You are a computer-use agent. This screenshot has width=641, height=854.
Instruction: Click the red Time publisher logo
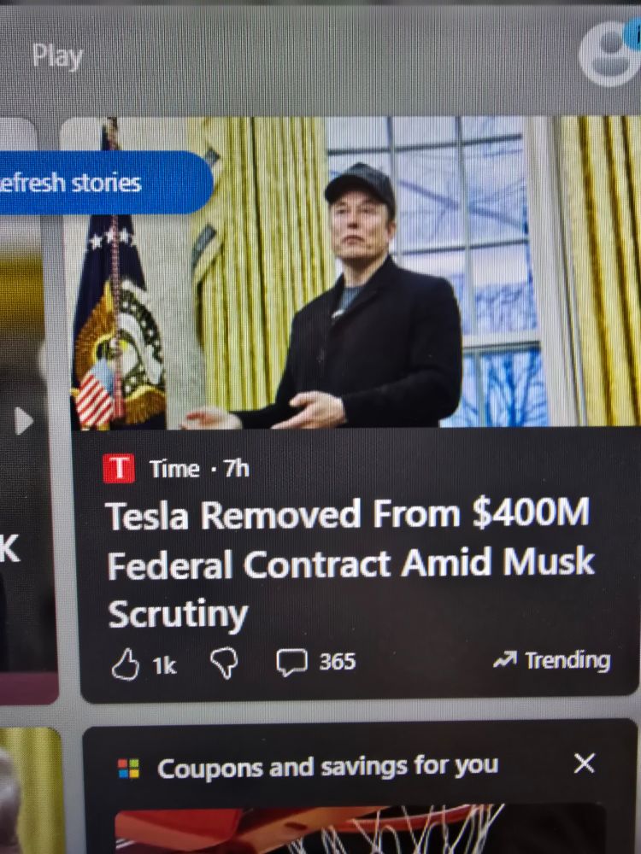119,468
